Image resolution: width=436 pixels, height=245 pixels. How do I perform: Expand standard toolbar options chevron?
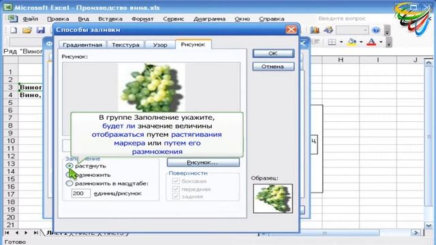tap(387, 30)
